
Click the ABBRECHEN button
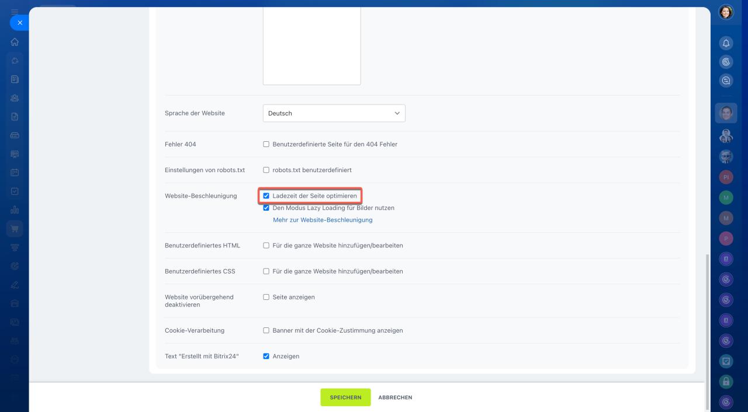click(x=395, y=397)
